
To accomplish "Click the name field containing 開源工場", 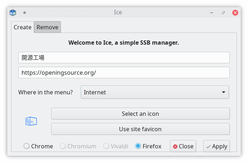I will 124,58.
